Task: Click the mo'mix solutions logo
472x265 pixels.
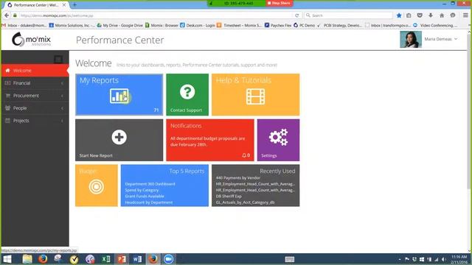Action: click(x=31, y=39)
